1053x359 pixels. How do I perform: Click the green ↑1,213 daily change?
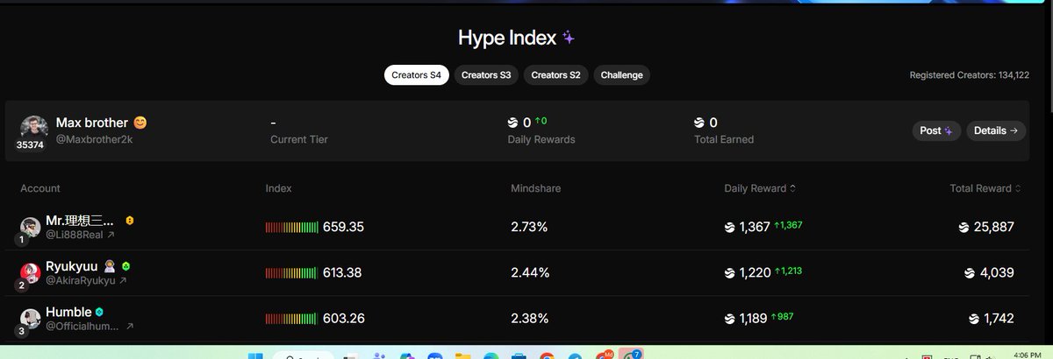pos(788,271)
